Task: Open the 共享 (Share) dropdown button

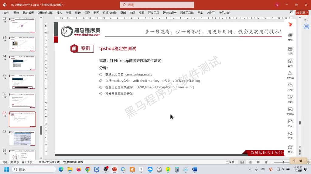Action: coord(302,13)
